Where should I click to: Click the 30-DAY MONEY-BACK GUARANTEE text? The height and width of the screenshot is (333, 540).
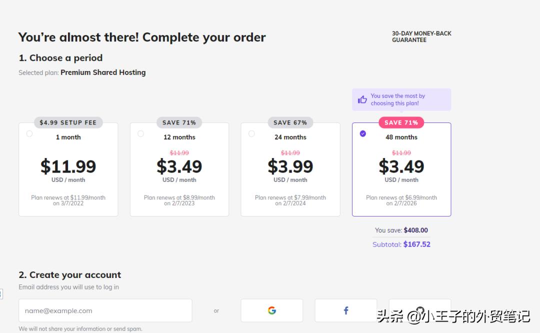[421, 36]
